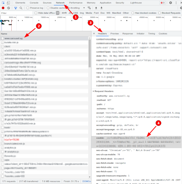Viewport: 182px width, 184px height.
Task: Open DevTools settings gear
Action: tap(171, 3)
